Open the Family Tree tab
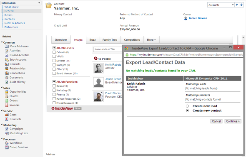246x157 pixels. tap(110, 40)
